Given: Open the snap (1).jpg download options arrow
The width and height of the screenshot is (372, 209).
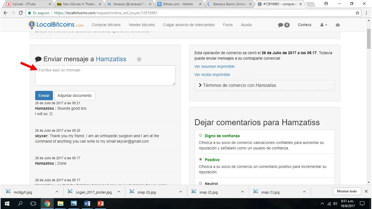Looking at the screenshot, I should click(304, 192).
